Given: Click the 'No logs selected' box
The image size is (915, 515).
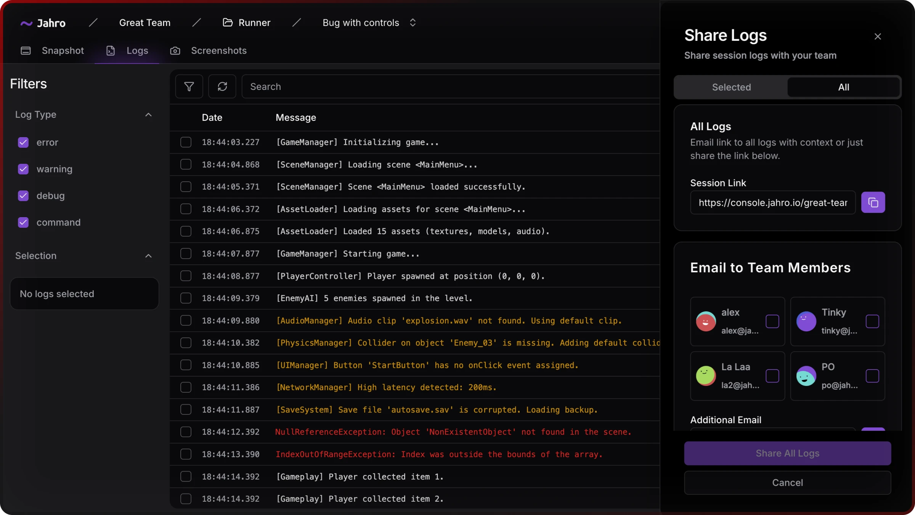Looking at the screenshot, I should coord(84,294).
